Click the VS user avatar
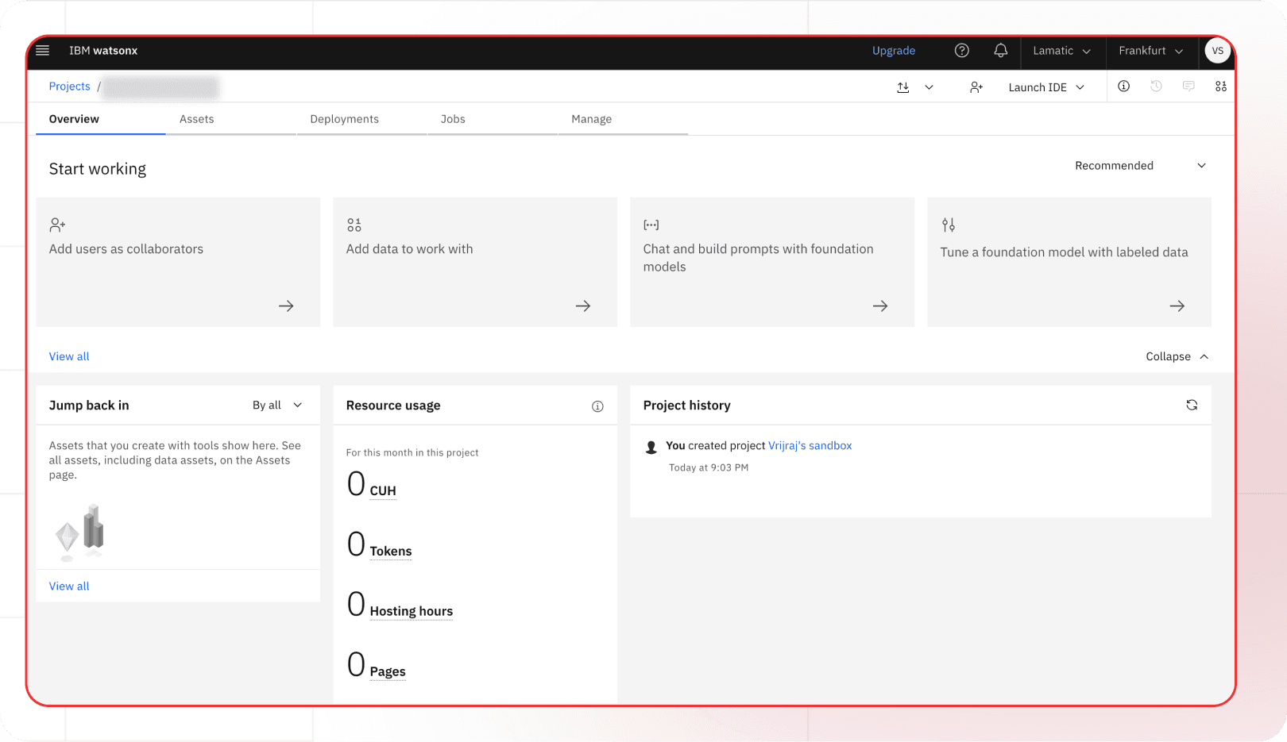 click(x=1217, y=51)
